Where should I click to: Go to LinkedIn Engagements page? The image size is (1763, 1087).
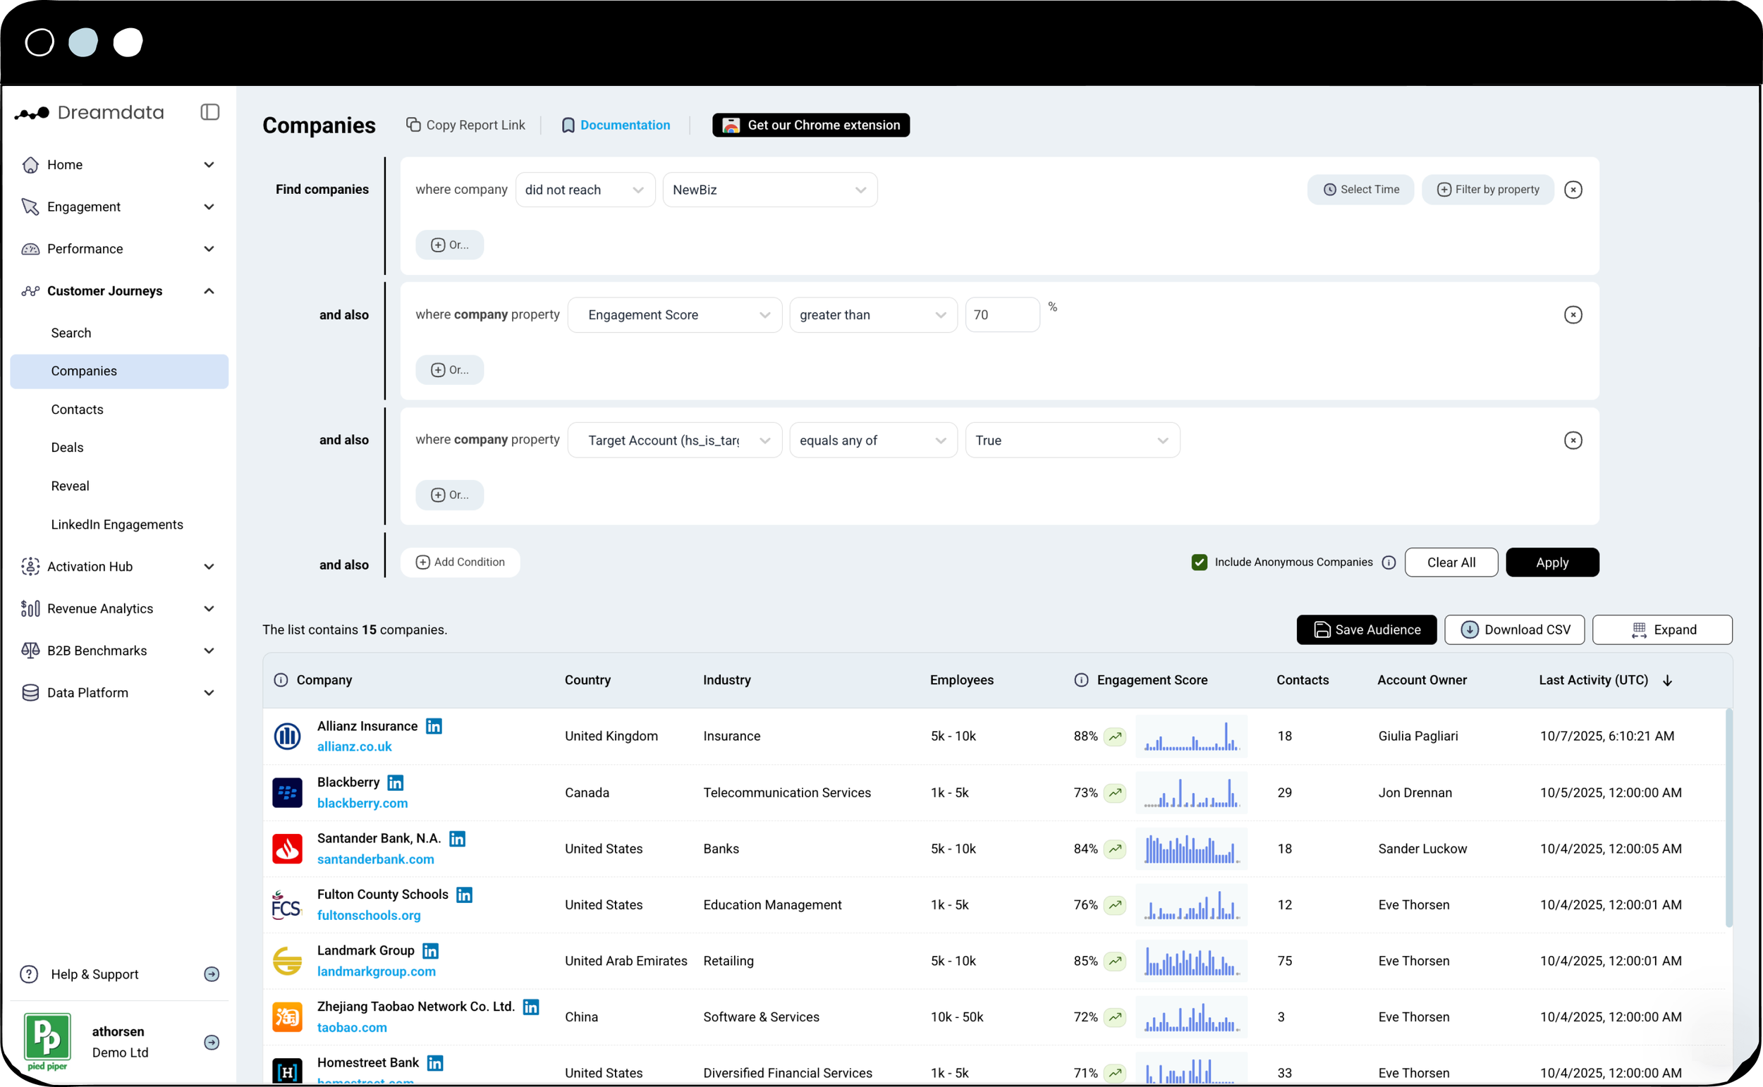click(117, 524)
